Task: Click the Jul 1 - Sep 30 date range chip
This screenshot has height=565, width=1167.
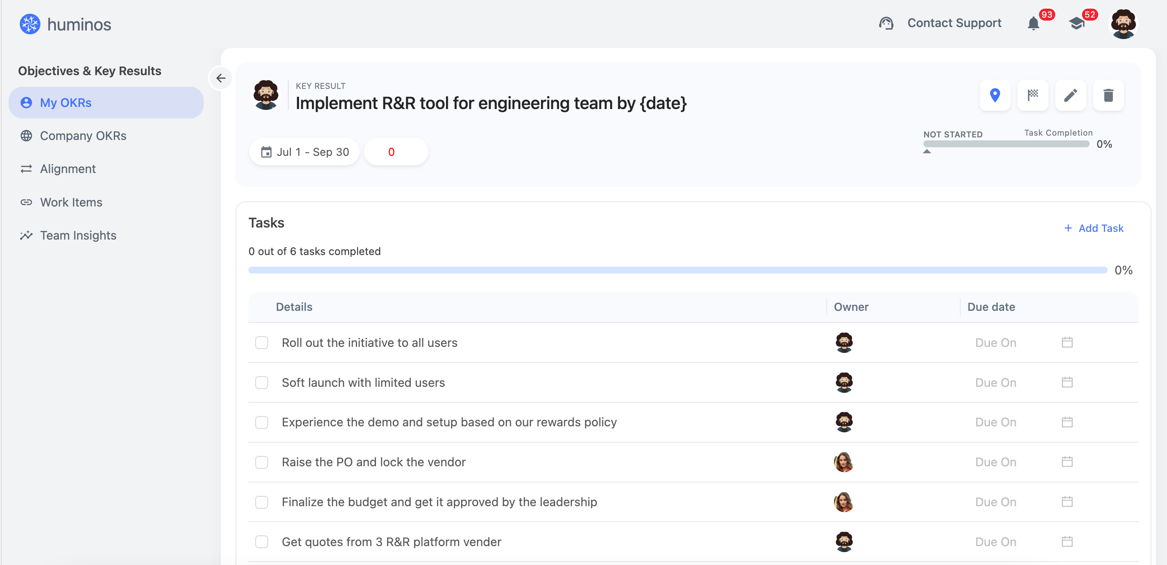Action: 304,152
